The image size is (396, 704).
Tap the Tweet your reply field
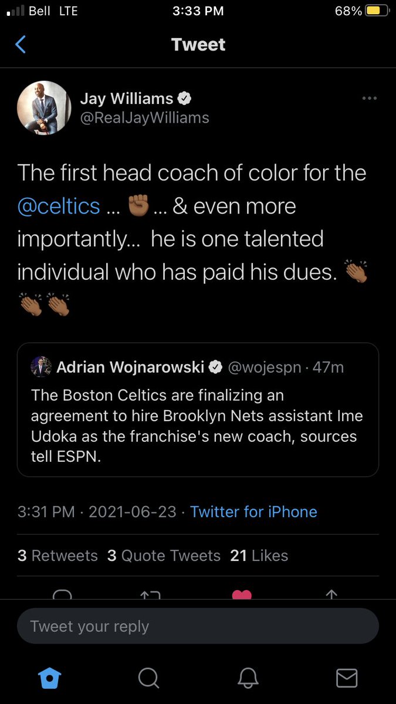198,626
